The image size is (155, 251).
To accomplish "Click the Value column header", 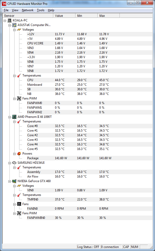I will point(64,16).
